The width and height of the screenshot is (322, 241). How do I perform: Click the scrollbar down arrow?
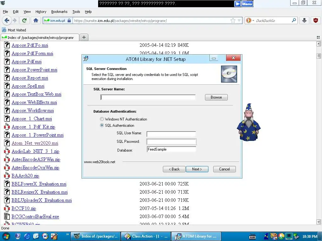319,222
